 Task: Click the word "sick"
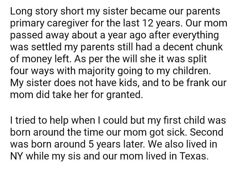175,132
